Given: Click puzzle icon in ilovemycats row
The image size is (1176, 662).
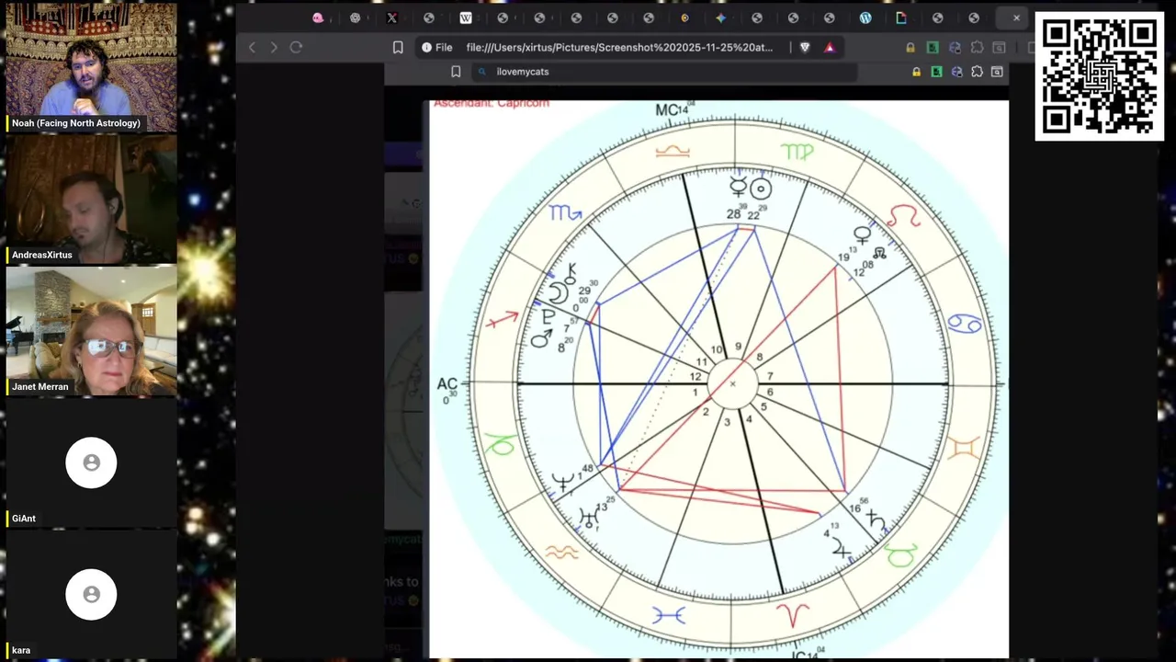Looking at the screenshot, I should tap(977, 72).
